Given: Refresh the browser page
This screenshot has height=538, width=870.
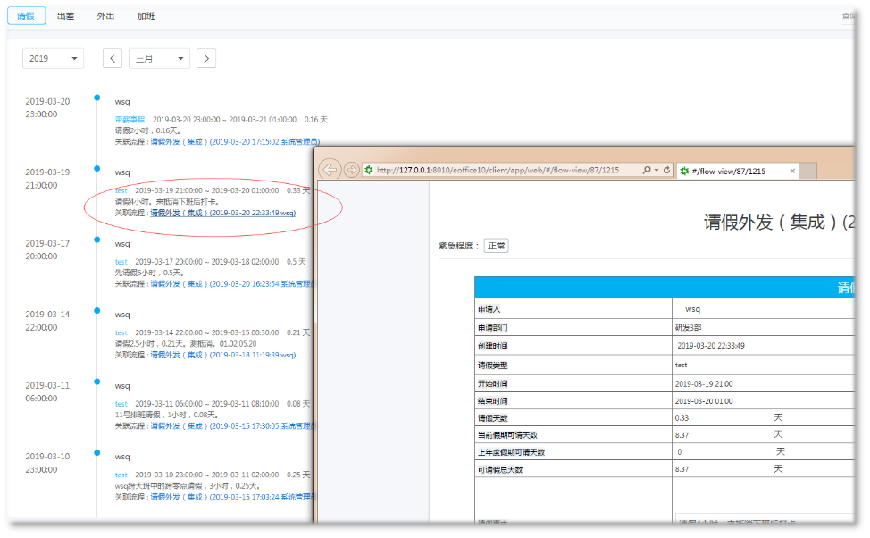Looking at the screenshot, I should [666, 170].
